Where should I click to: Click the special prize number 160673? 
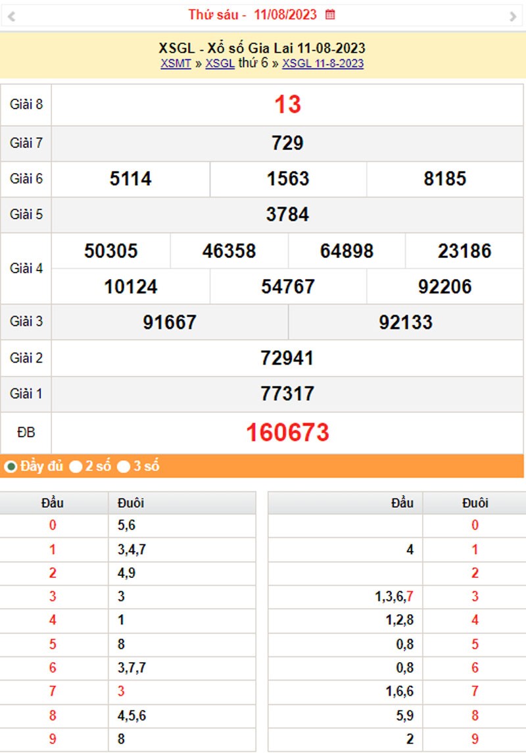tap(287, 432)
